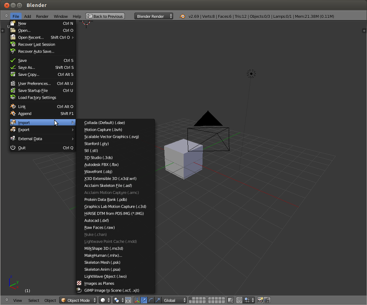The image size is (367, 305).
Task: Click the Blender logo icon in info header
Action: (x=182, y=16)
